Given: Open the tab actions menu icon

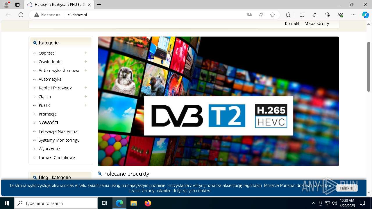Looking at the screenshot, I should 17,5.
